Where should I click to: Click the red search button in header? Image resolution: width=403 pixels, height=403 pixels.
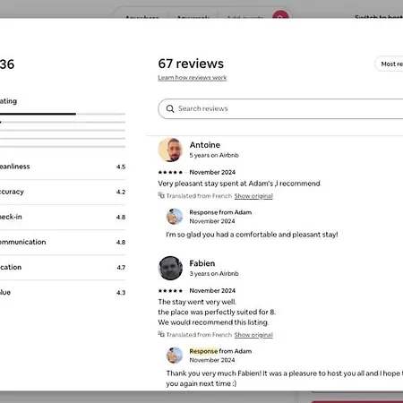click(280, 15)
